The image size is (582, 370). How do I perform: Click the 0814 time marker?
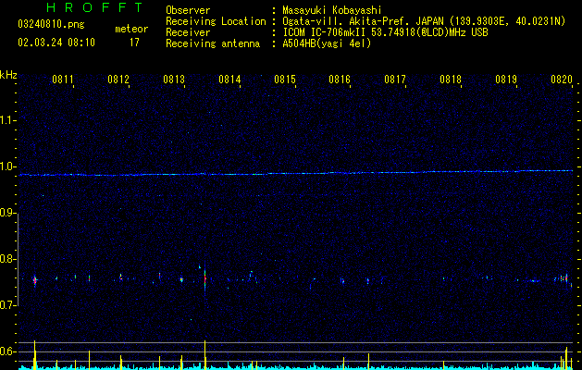(229, 79)
